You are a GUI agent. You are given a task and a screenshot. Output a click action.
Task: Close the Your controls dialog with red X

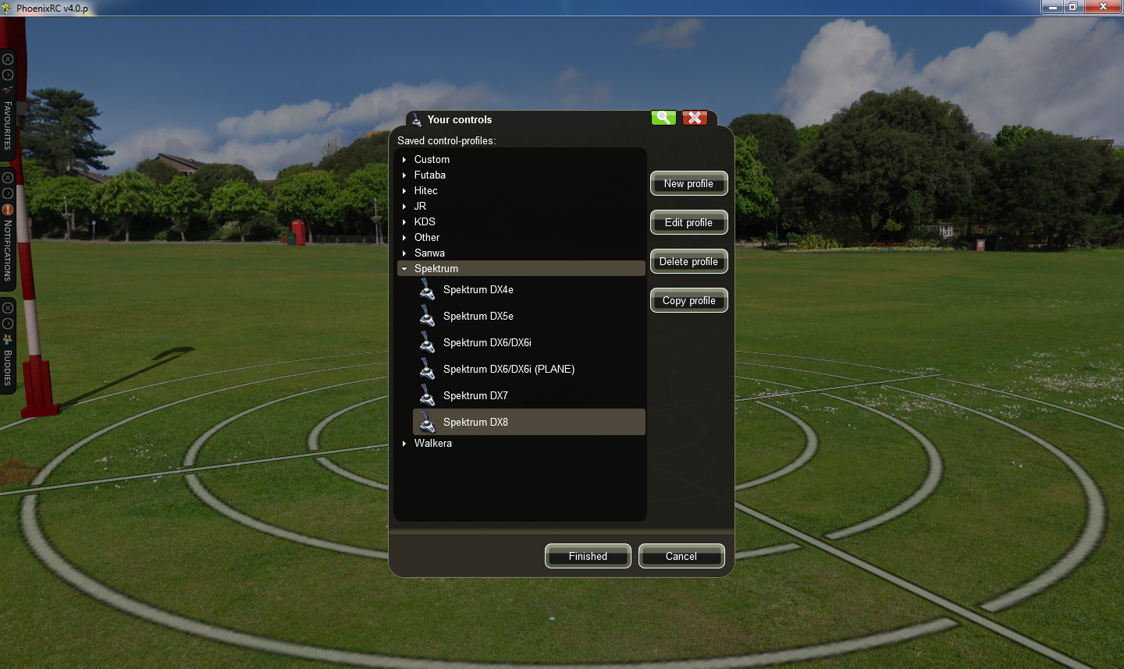[x=695, y=118]
